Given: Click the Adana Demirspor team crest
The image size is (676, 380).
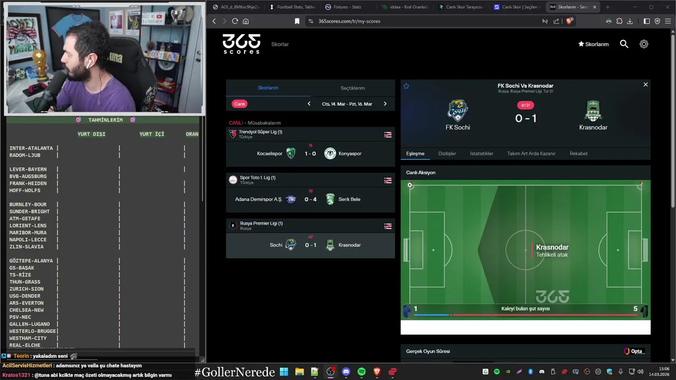Looking at the screenshot, I should tap(291, 199).
